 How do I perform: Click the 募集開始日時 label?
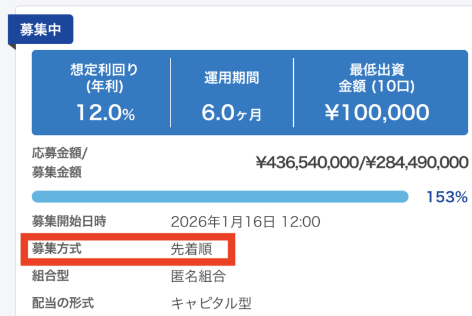[x=69, y=222]
